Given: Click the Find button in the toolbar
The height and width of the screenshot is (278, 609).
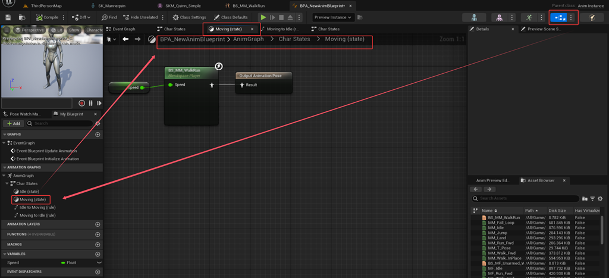Looking at the screenshot, I should [x=109, y=17].
